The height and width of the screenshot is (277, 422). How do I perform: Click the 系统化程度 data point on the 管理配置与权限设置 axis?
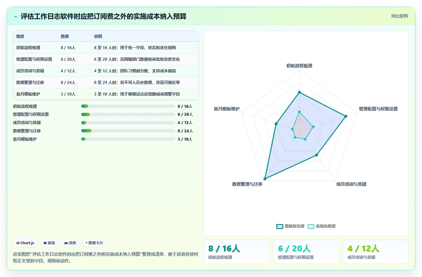click(313, 126)
